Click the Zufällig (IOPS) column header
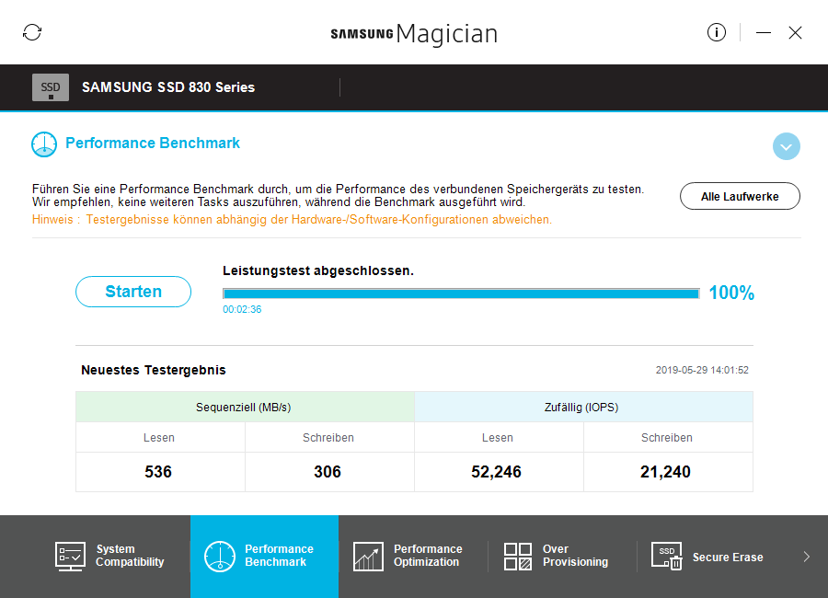Screen dimensions: 828x598 coord(583,407)
